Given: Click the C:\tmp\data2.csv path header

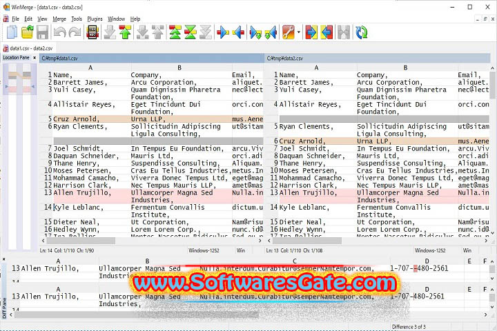Looking at the screenshot, I should tap(377, 59).
